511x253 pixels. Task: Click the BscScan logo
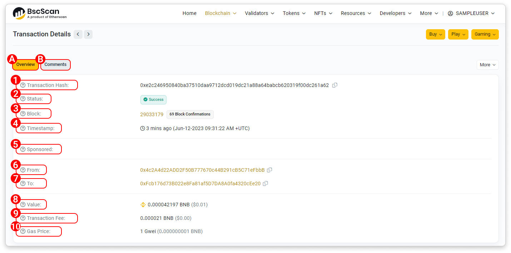[40, 13]
